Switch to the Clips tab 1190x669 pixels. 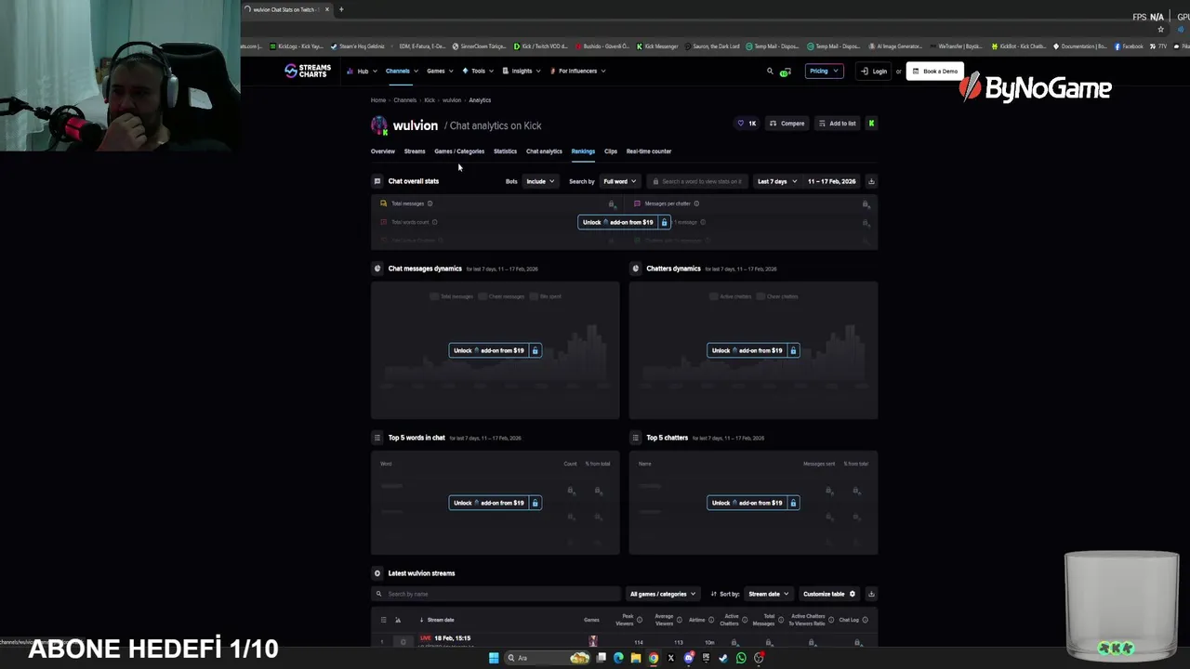(x=610, y=151)
